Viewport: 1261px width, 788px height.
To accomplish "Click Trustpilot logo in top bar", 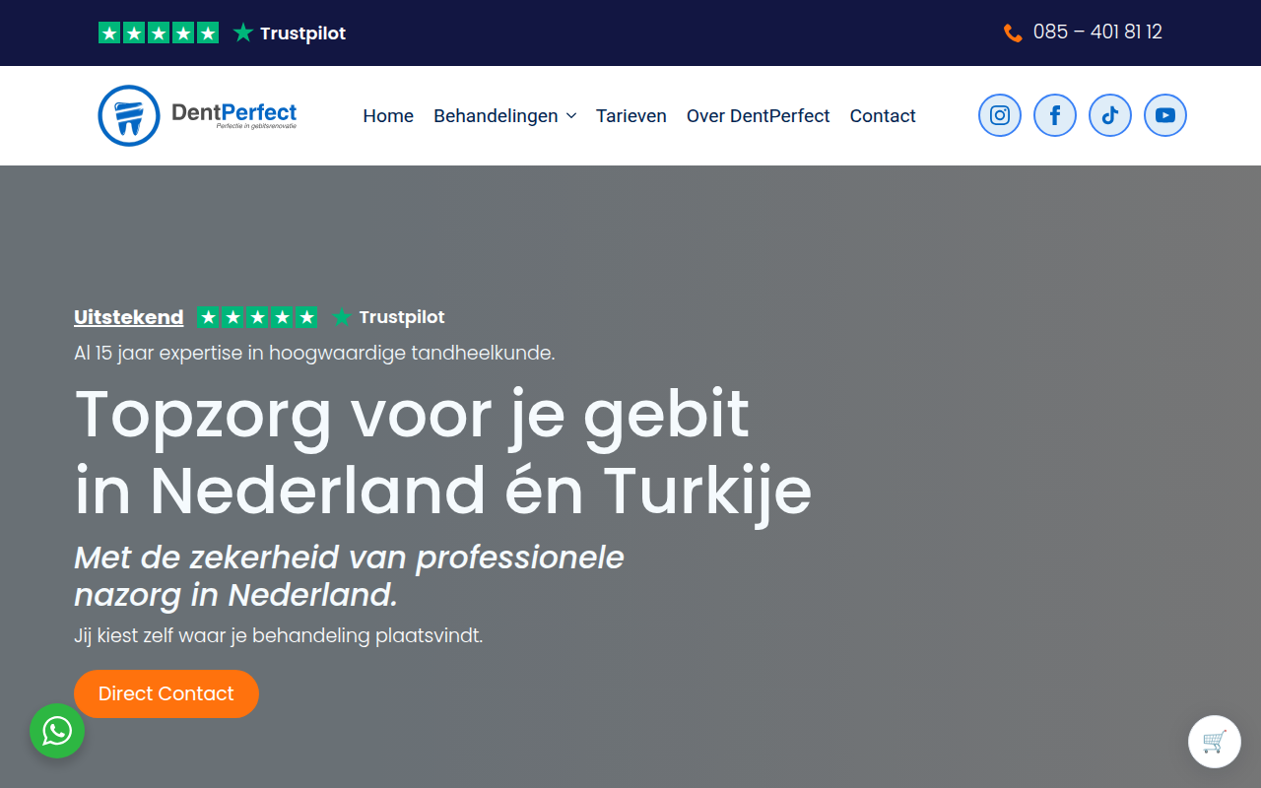I will tap(290, 33).
